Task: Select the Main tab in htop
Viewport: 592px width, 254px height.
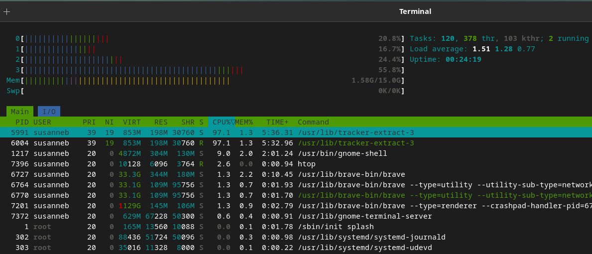Action: coord(20,112)
